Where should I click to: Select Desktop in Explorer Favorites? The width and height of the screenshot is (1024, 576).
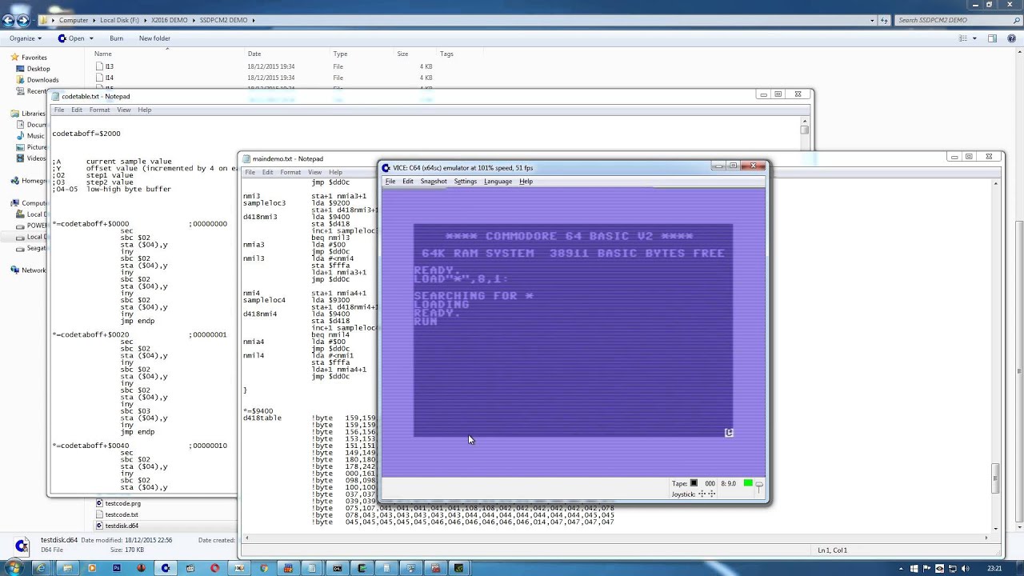pos(38,69)
